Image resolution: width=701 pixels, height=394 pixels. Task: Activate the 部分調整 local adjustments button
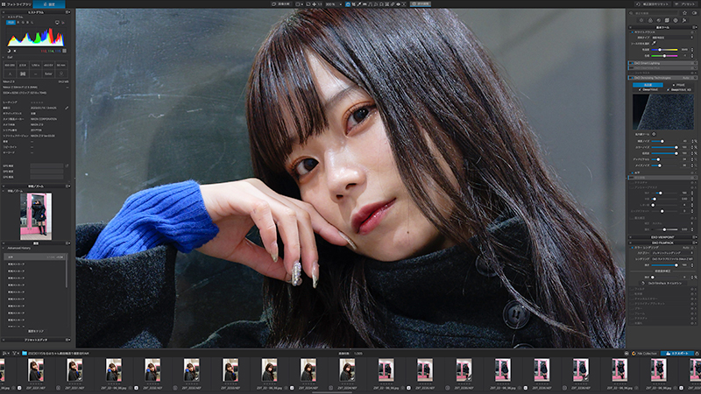(421, 4)
